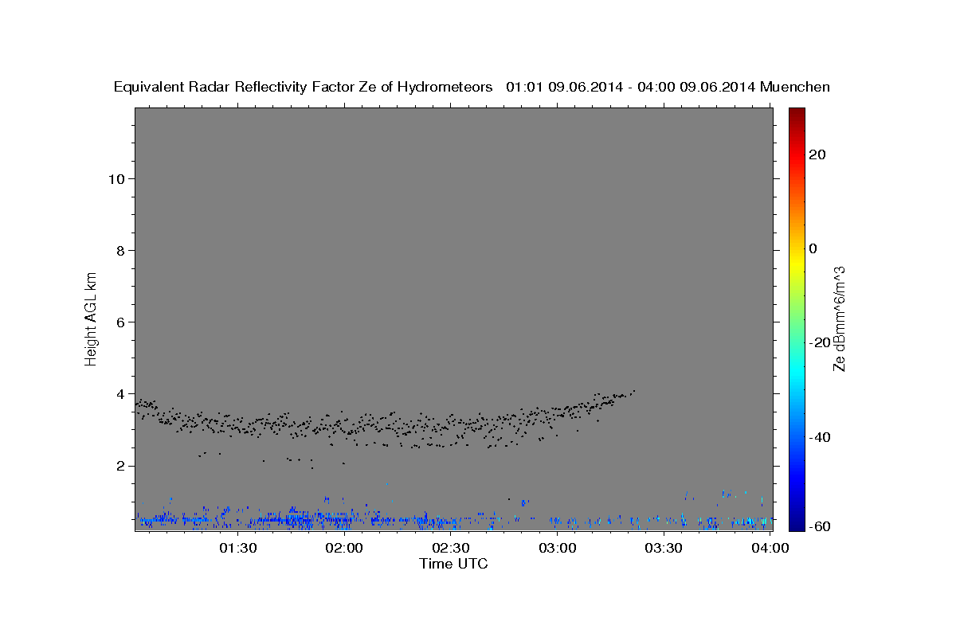Click the dark blue bottom of the colorbar
This screenshot has height=637, width=956.
797,522
